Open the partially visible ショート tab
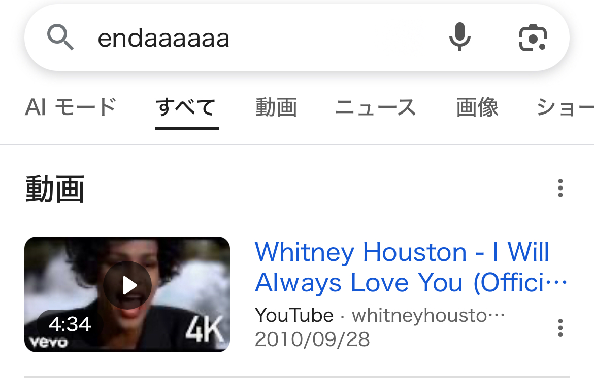Screen dimensions: 594x378 pos(565,107)
